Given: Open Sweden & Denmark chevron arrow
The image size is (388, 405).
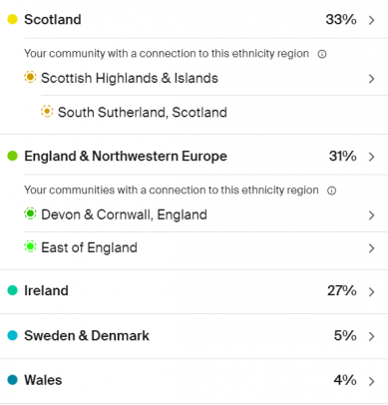Looking at the screenshot, I should click(371, 336).
